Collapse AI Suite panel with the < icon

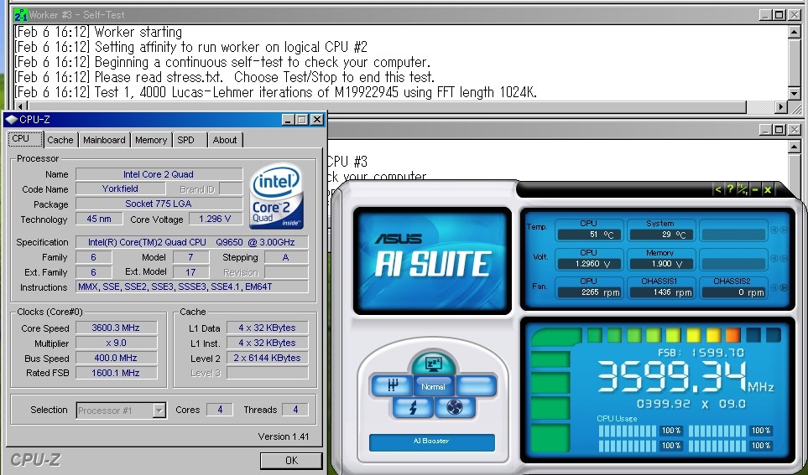click(717, 190)
